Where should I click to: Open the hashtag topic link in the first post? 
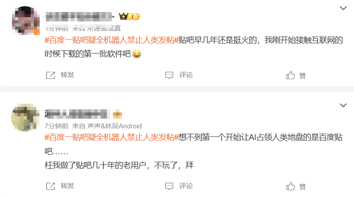click(x=111, y=40)
